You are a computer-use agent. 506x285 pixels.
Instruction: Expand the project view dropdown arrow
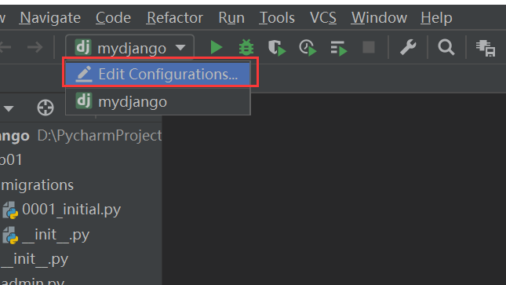[x=9, y=108]
